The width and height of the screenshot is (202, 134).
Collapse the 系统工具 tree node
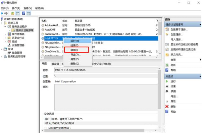(x=2, y=23)
